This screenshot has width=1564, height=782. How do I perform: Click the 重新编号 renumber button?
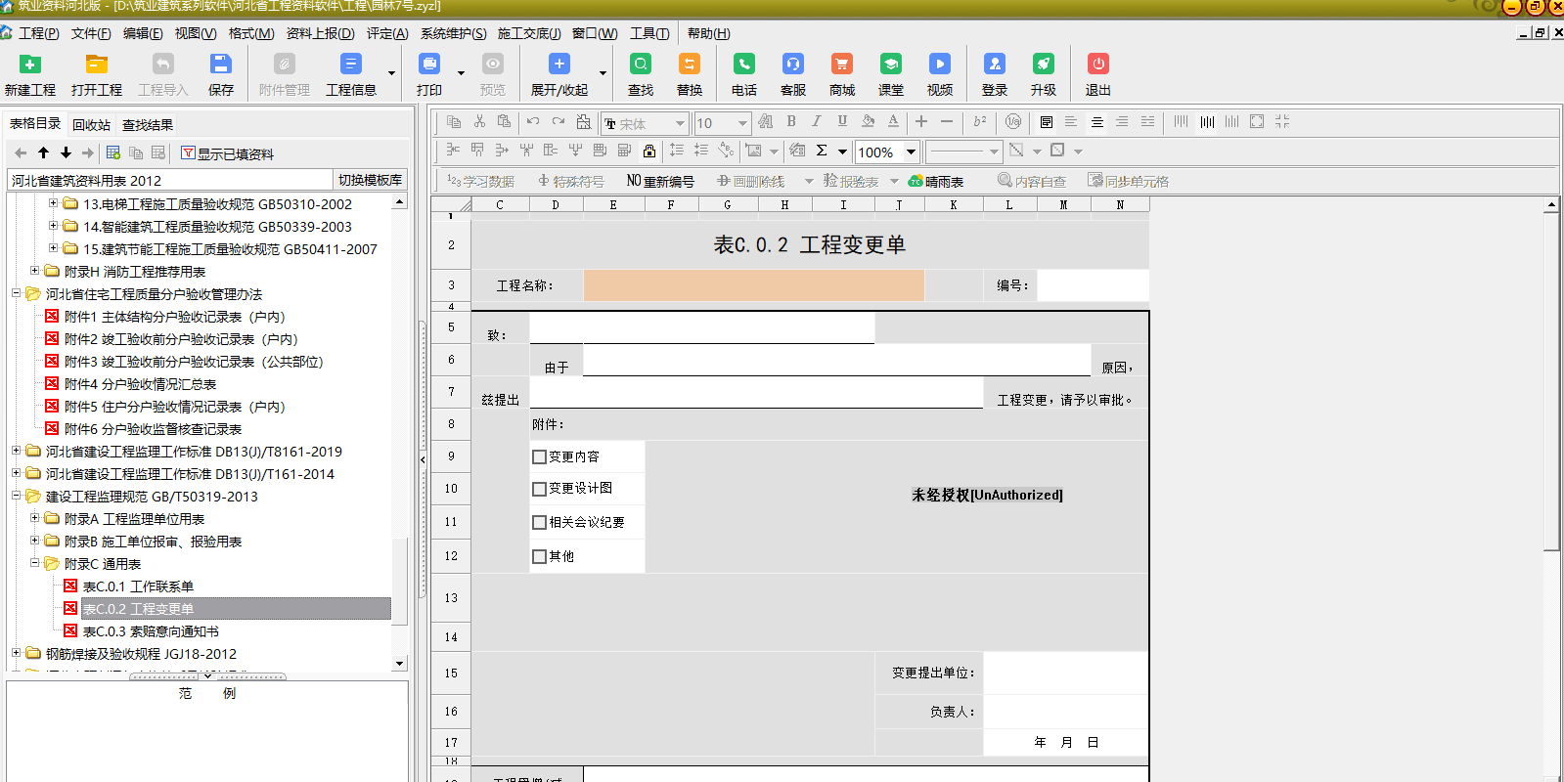tap(660, 181)
